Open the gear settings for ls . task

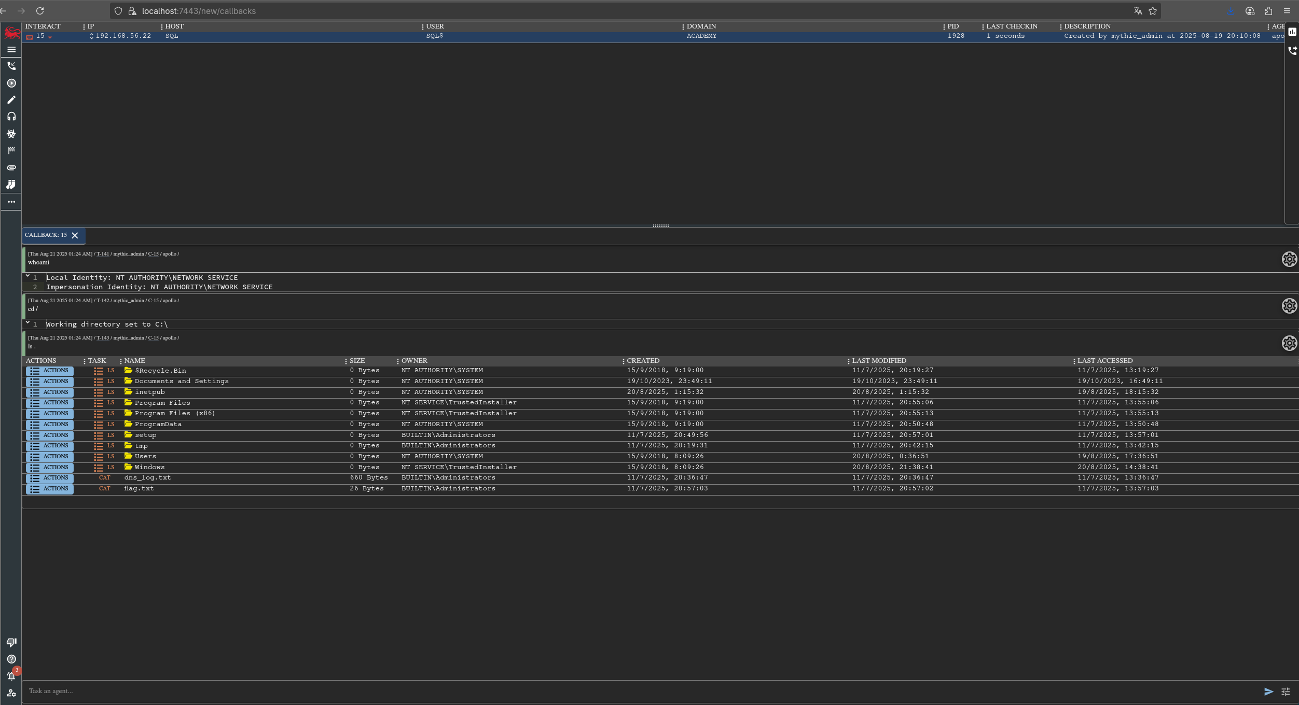coord(1289,343)
